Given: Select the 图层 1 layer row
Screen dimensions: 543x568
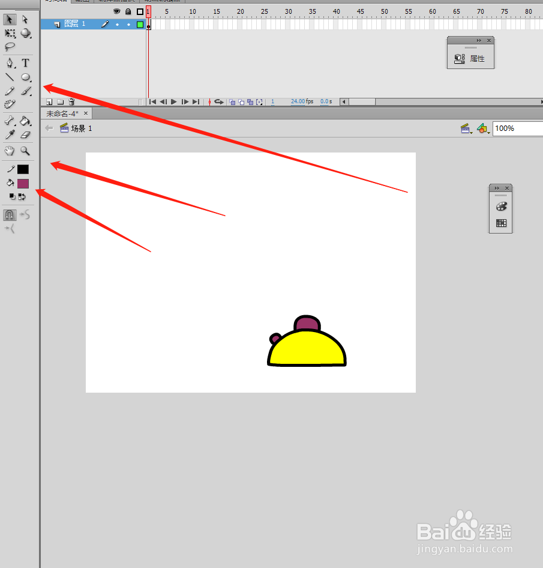Looking at the screenshot, I should pyautogui.click(x=93, y=24).
